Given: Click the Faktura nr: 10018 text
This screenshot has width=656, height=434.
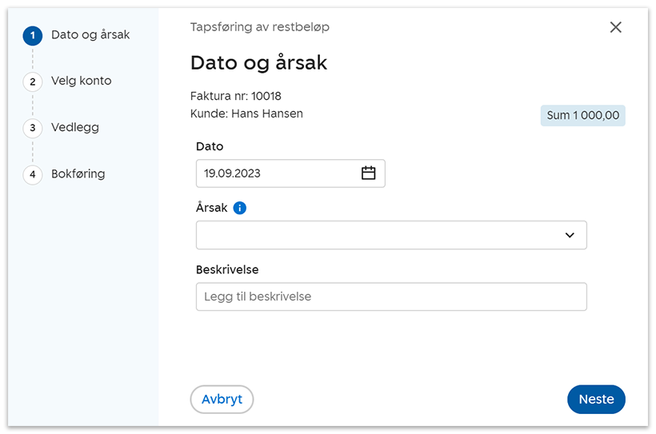Looking at the screenshot, I should tap(235, 96).
